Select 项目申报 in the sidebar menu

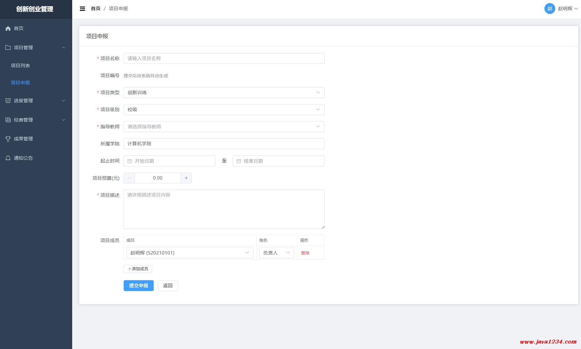20,82
